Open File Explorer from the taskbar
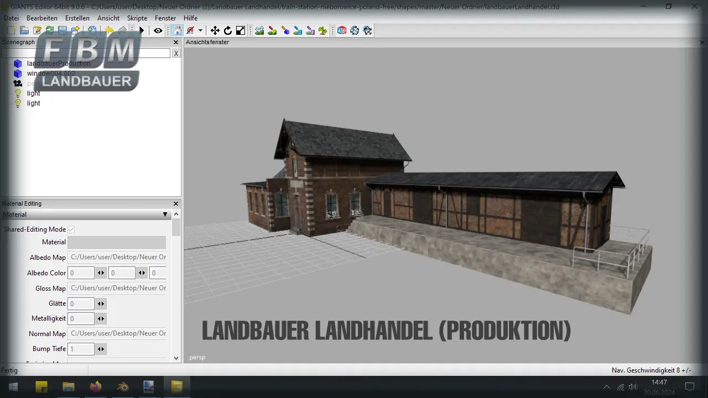Image resolution: width=708 pixels, height=398 pixels. click(69, 387)
